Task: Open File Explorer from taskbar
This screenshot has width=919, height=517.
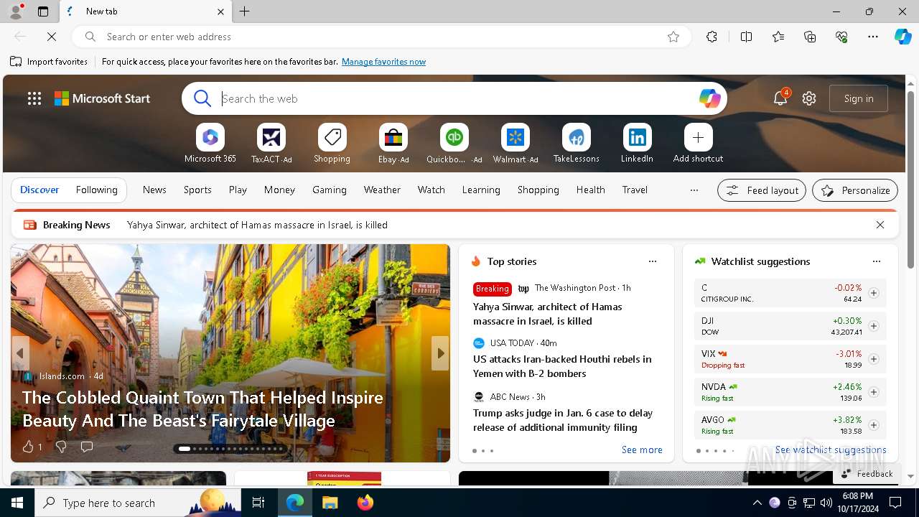Action: click(330, 503)
